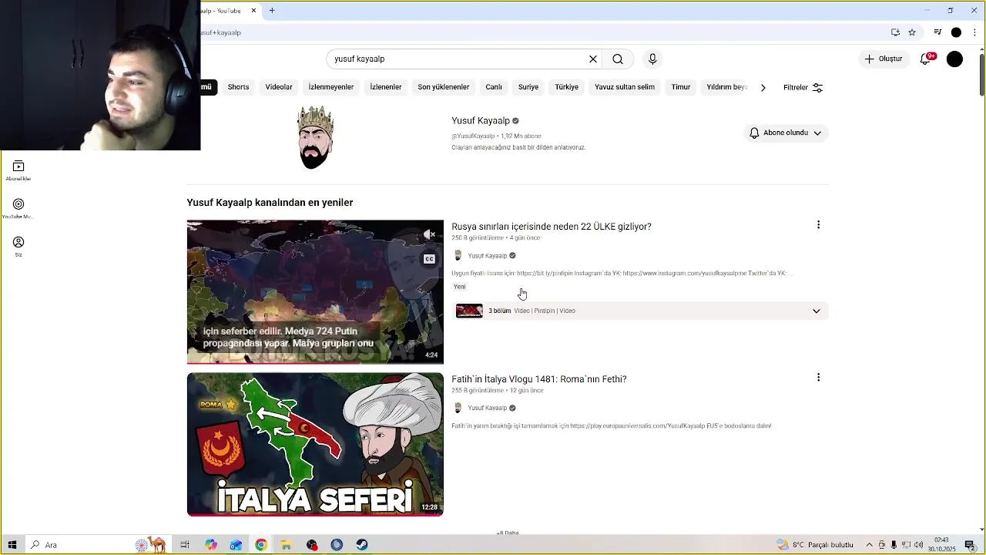This screenshot has height=555, width=986.
Task: Click the Oluştur create button
Action: [884, 59]
